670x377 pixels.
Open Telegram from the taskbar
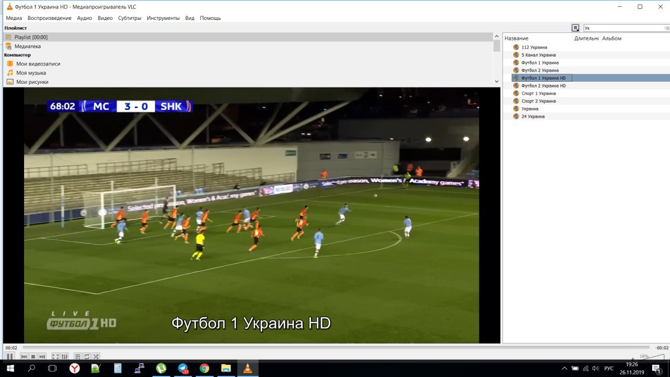coord(183,369)
